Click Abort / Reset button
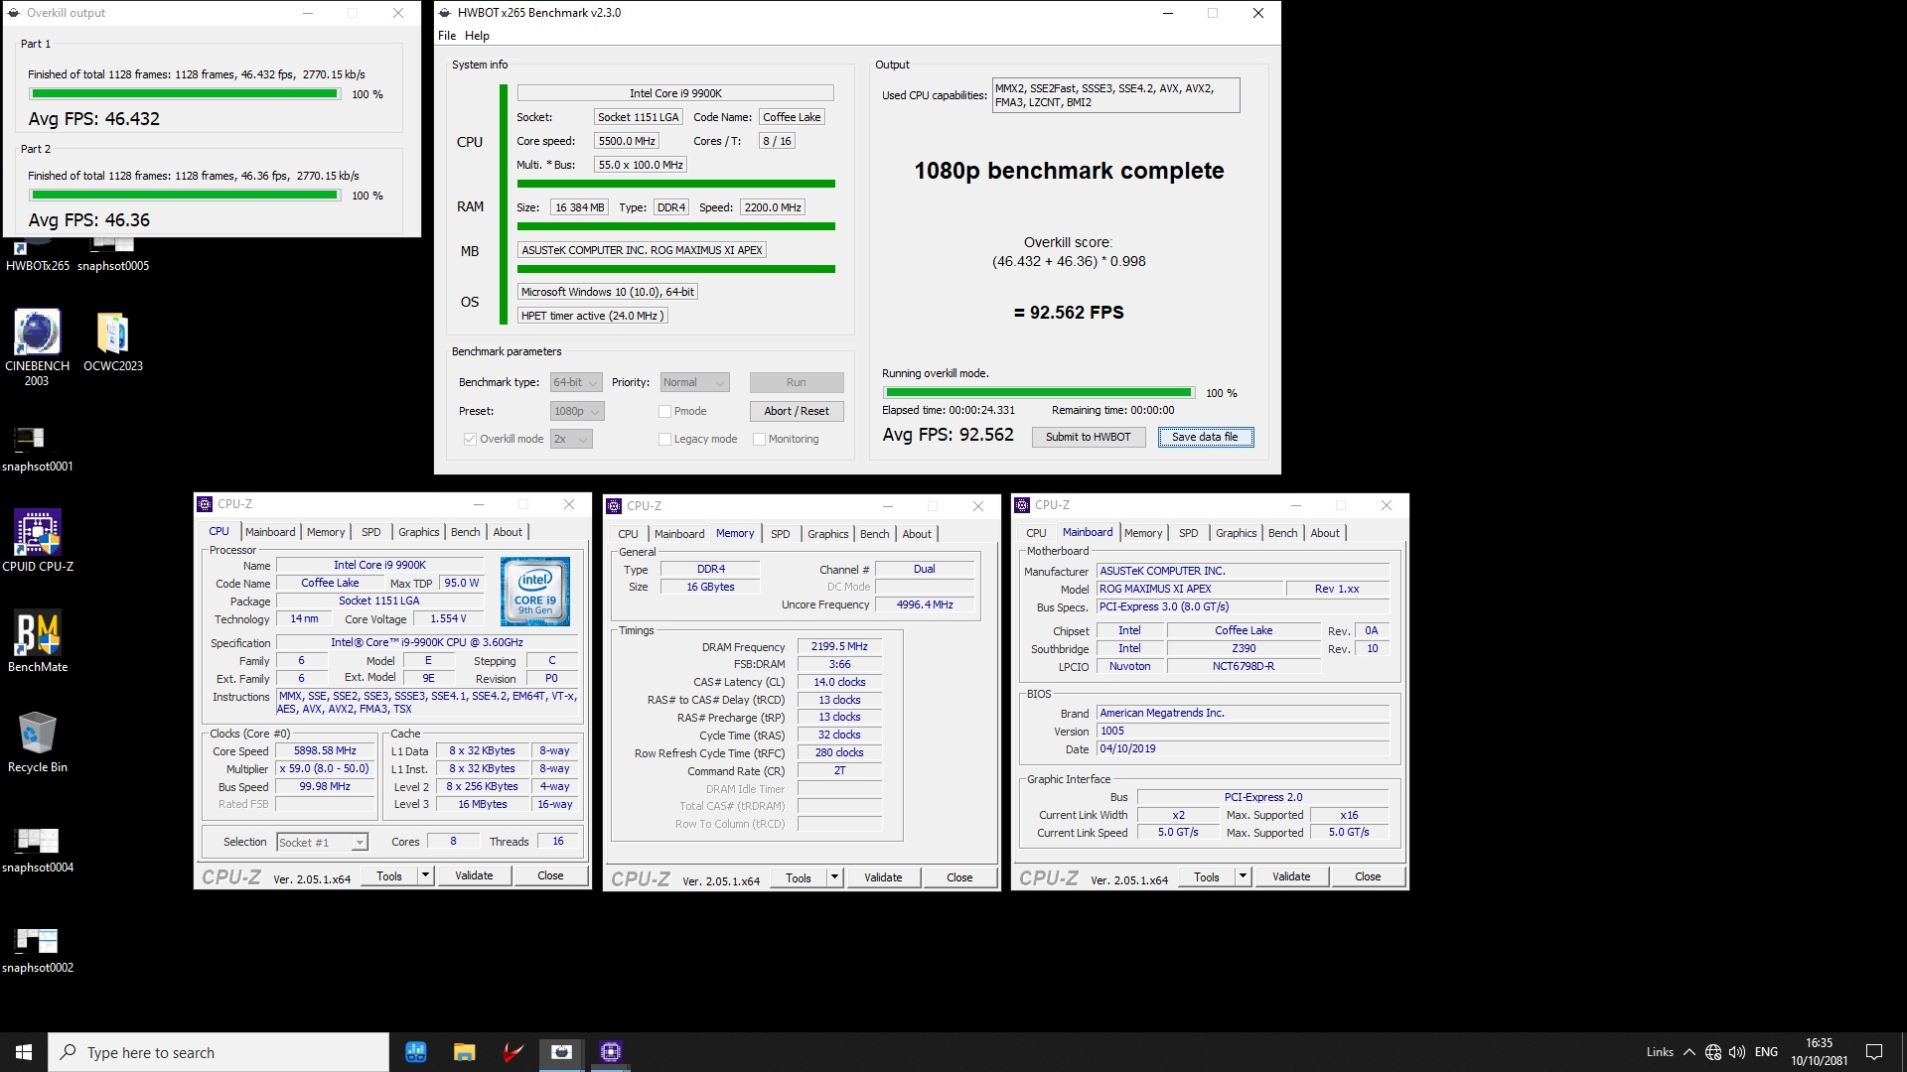This screenshot has height=1072, width=1907. (797, 411)
